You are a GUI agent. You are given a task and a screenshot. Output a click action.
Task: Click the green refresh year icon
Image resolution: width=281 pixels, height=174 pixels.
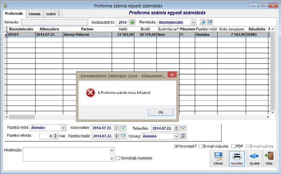(x=132, y=22)
